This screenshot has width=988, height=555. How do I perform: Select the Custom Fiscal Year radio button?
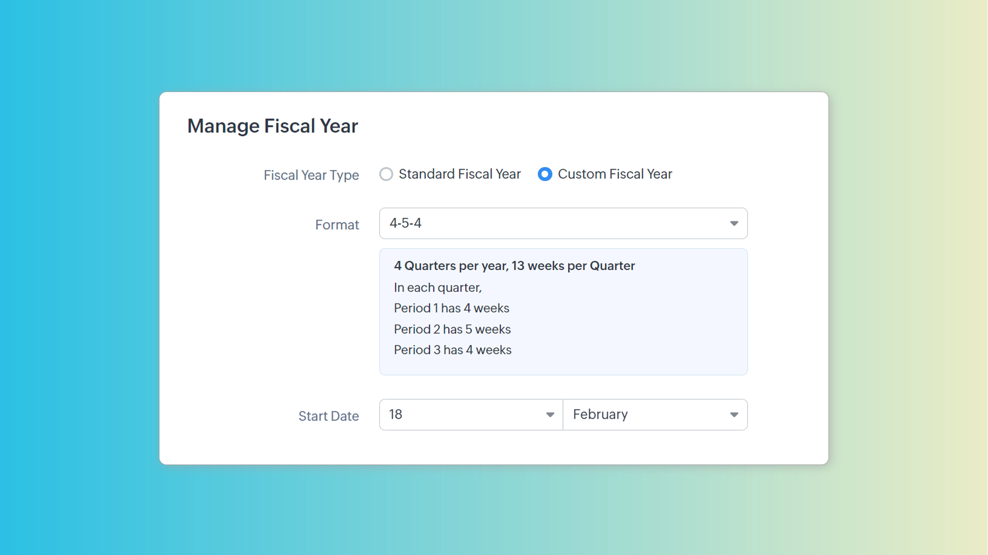pyautogui.click(x=544, y=174)
